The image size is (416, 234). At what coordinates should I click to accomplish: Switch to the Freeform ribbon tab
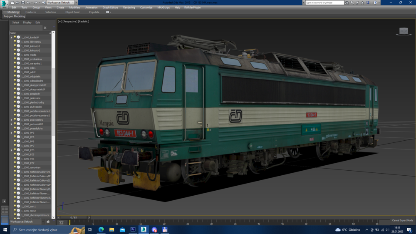coord(30,12)
